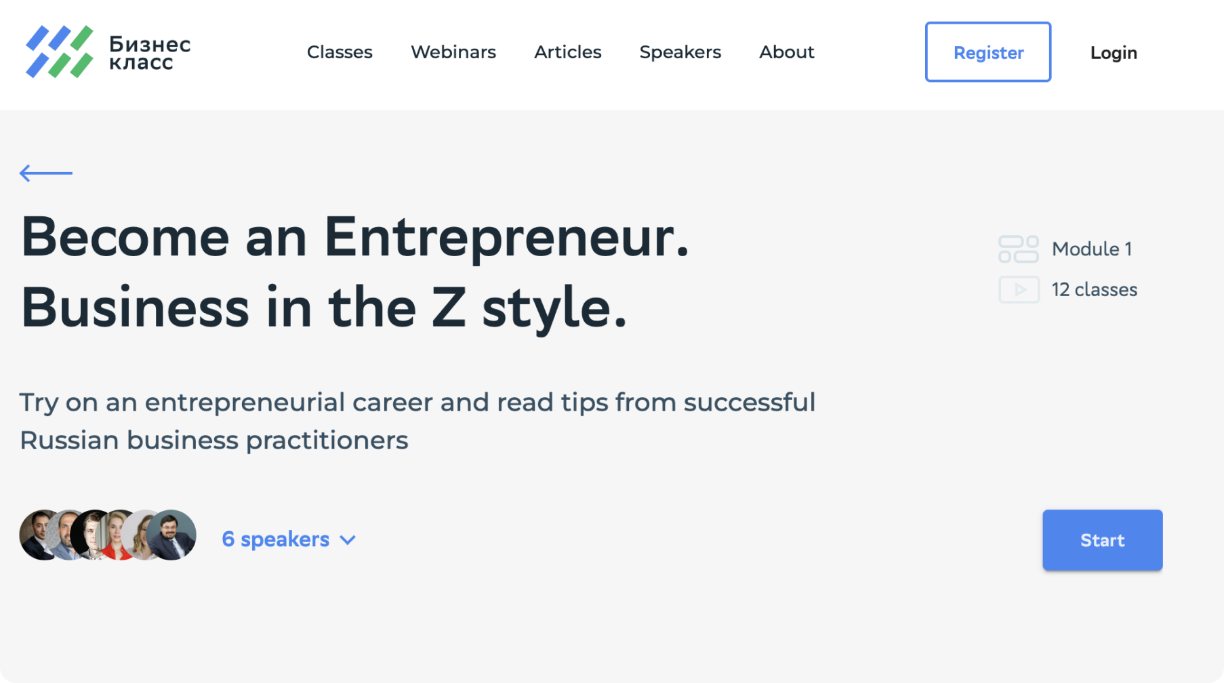Screen dimensions: 1224x683
Task: Click the 12 classes label
Action: 1094,290
